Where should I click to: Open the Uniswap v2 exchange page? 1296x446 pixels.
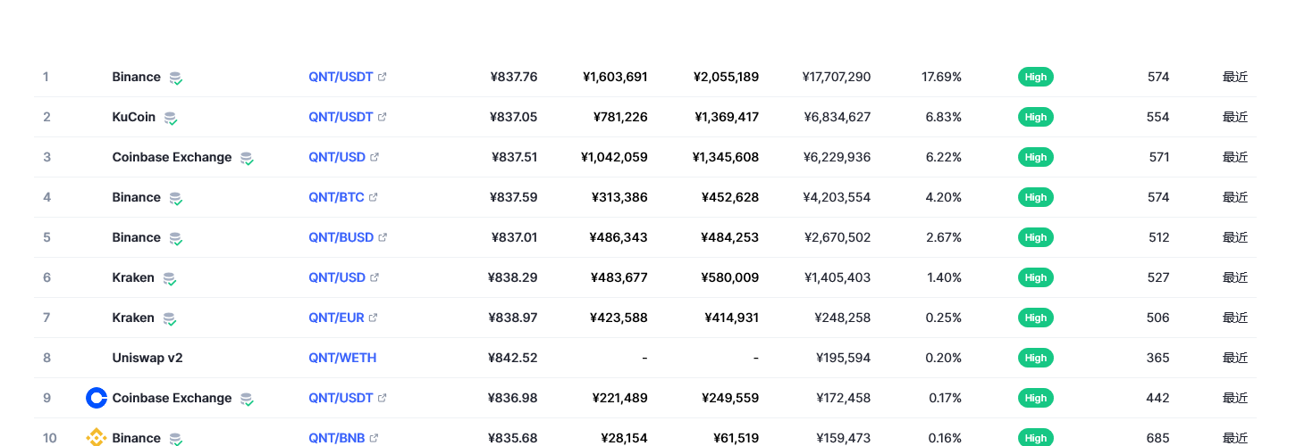pos(147,358)
